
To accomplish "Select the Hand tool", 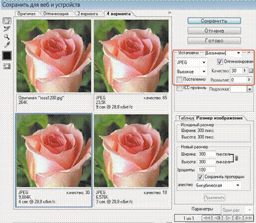I will coord(7,21).
